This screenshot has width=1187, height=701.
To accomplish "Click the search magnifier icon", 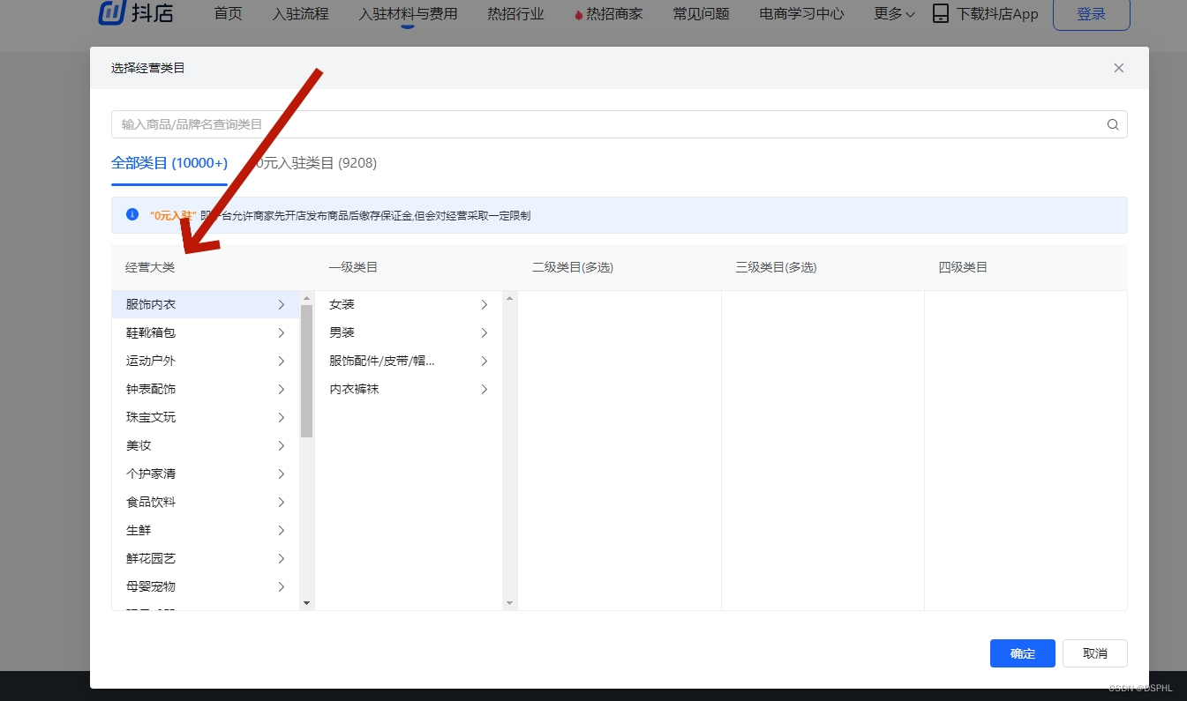I will [1113, 124].
